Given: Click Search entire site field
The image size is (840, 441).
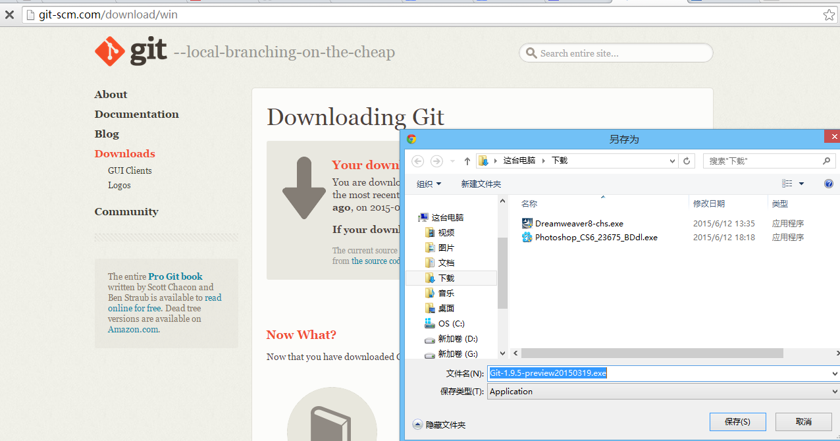Looking at the screenshot, I should 616,53.
